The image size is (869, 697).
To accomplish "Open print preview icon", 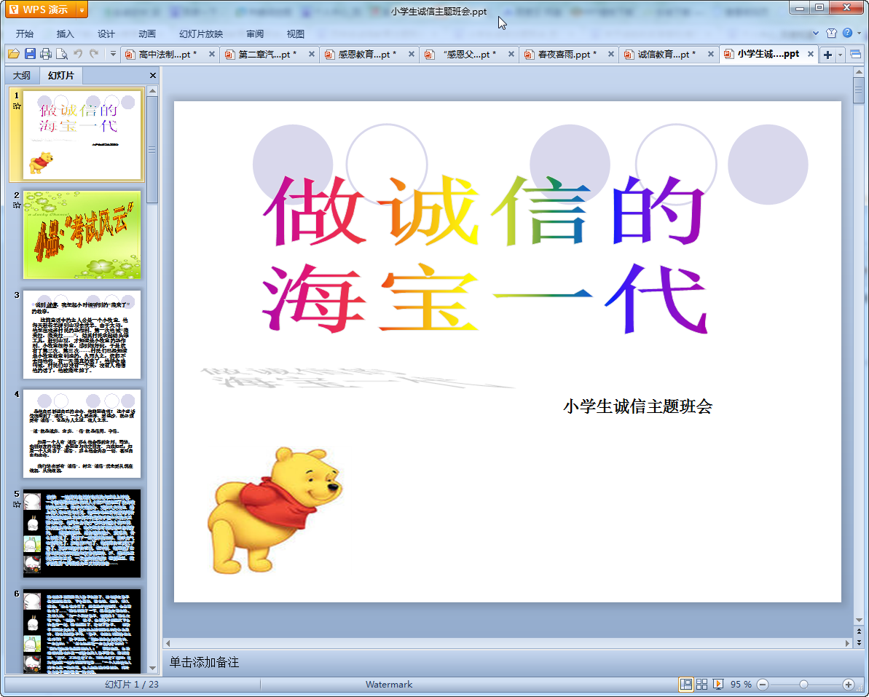I will click(62, 54).
